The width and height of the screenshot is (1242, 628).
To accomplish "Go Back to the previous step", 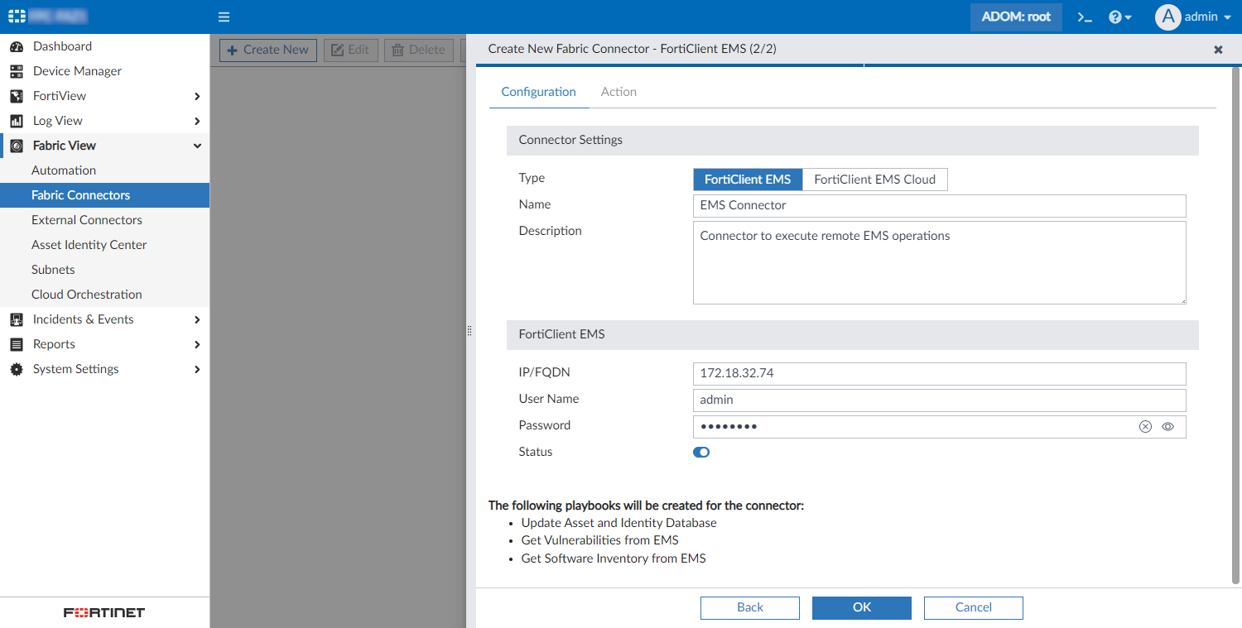I will tap(749, 607).
